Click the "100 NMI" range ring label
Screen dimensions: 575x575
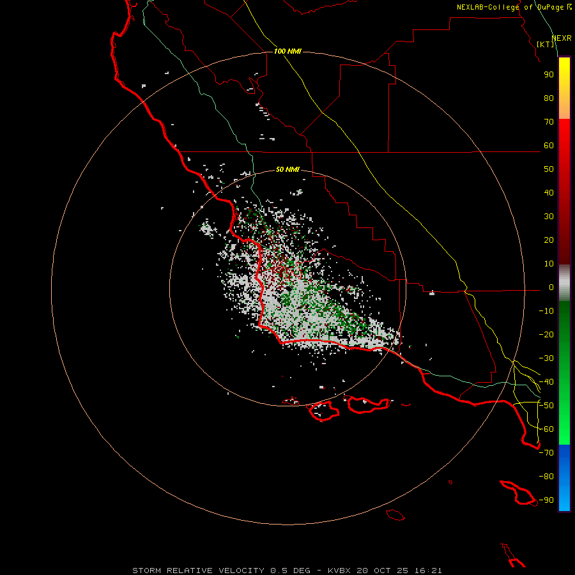click(287, 51)
